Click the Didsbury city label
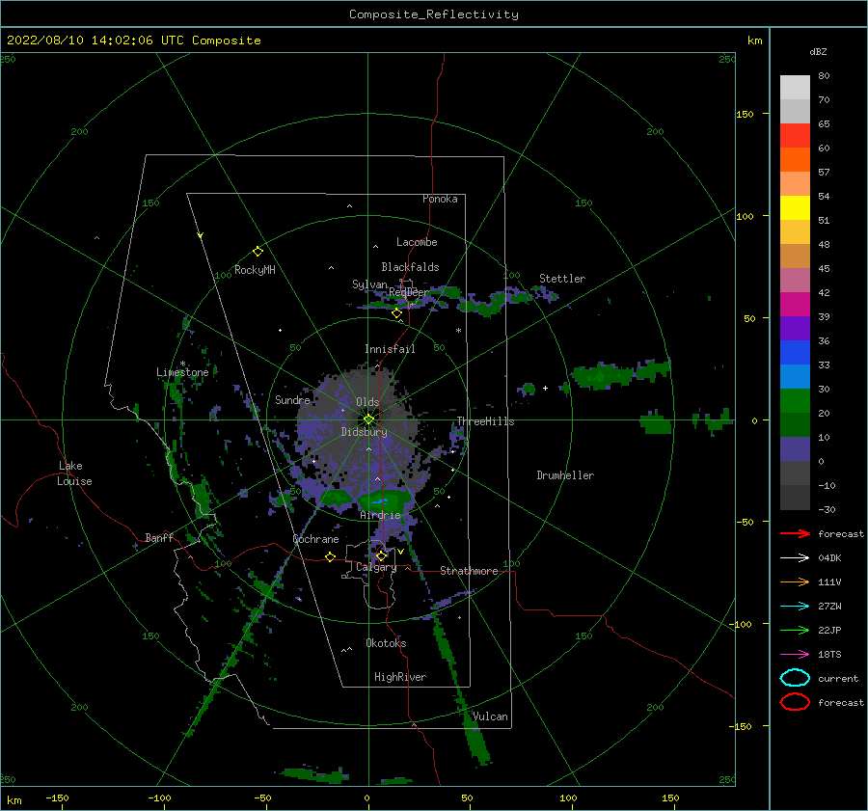 click(x=365, y=432)
